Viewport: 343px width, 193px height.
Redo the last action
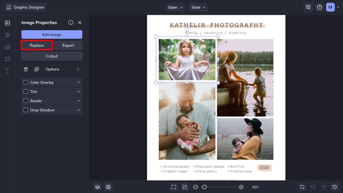(x=324, y=187)
